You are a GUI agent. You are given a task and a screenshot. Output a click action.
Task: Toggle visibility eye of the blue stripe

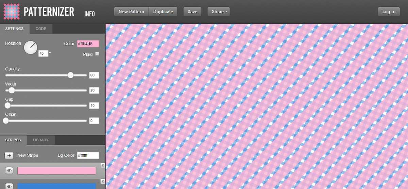click(x=9, y=186)
